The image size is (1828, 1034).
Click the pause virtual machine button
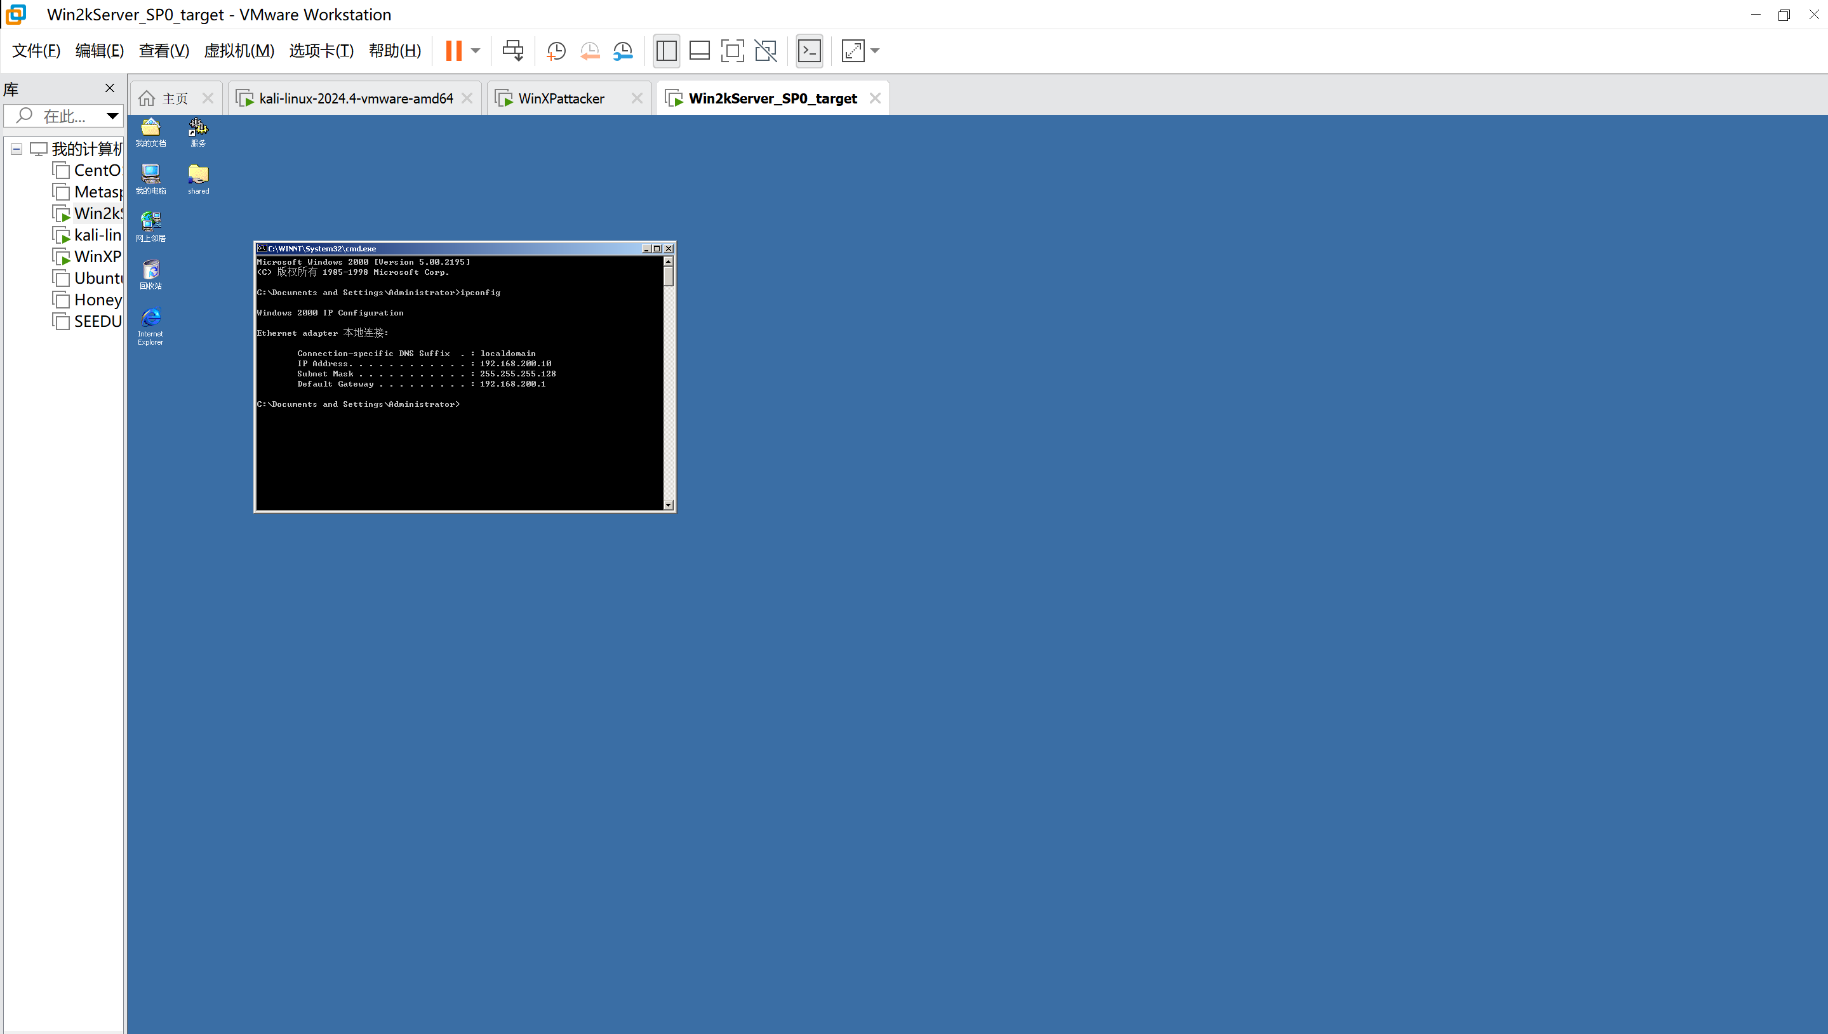coord(453,50)
